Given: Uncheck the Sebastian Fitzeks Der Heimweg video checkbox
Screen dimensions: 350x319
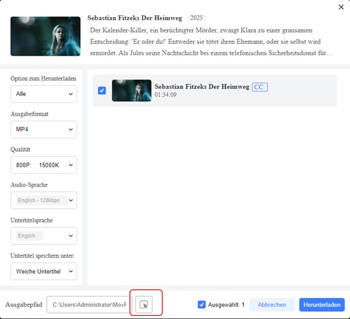Looking at the screenshot, I should [102, 90].
